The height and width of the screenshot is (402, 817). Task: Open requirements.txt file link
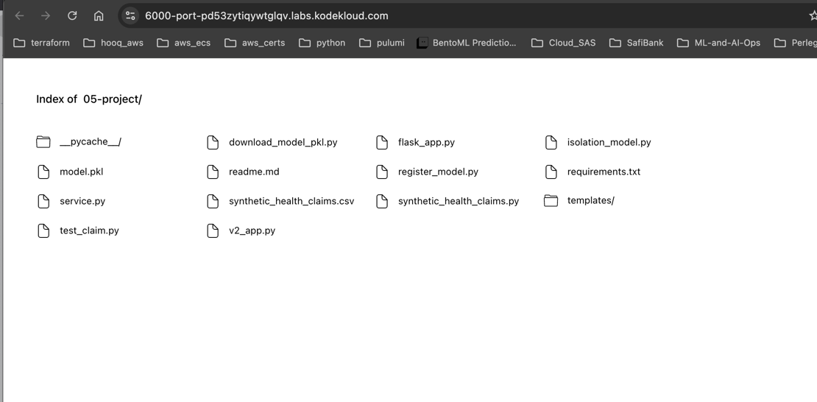pos(604,172)
